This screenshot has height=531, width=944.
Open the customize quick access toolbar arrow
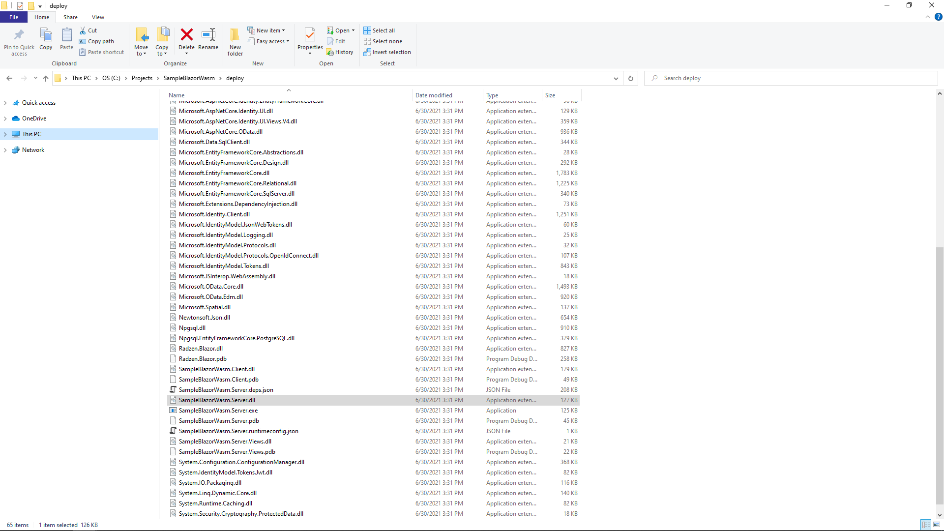click(x=40, y=6)
